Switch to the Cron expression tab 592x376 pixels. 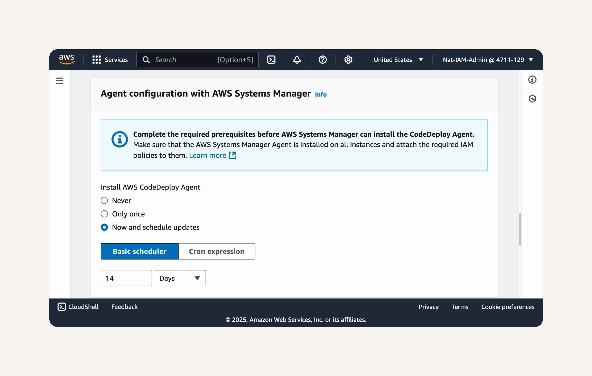pyautogui.click(x=217, y=251)
